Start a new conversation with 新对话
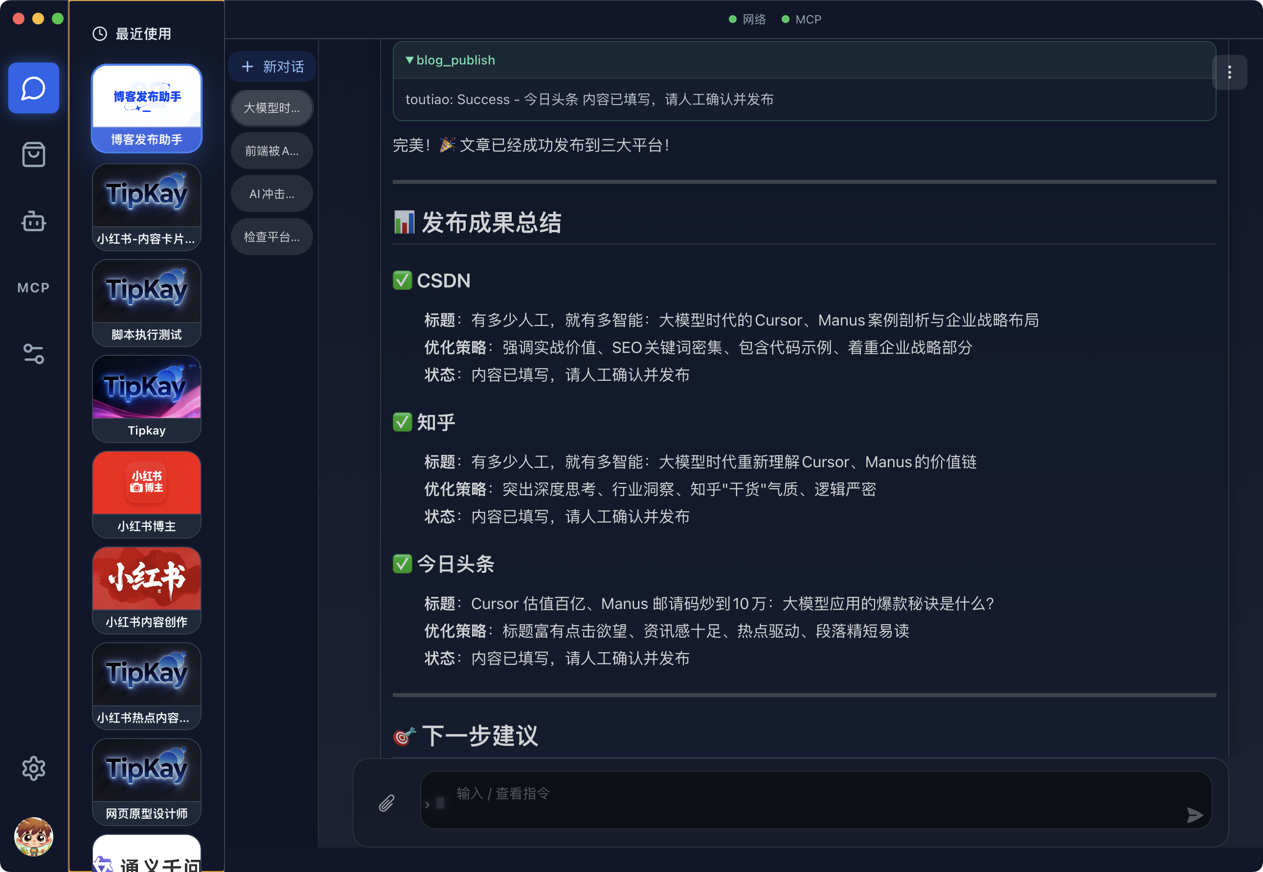The height and width of the screenshot is (872, 1263). tap(272, 66)
